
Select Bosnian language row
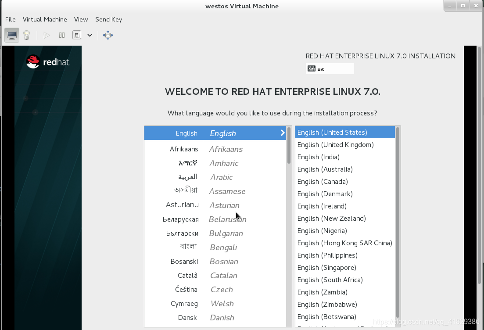(215, 262)
